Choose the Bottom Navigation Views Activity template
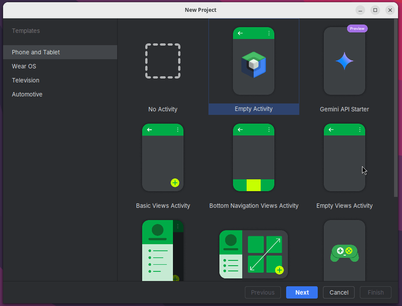Viewport: 402px width, 306px height. 254,157
